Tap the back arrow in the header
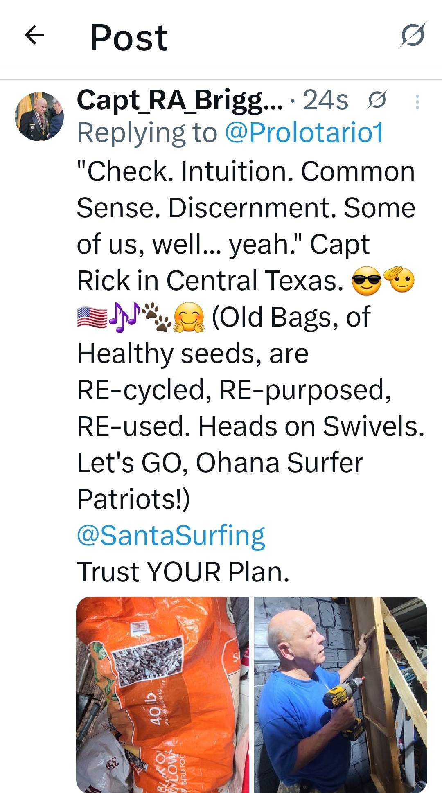This screenshot has height=793, width=442. pos(35,35)
